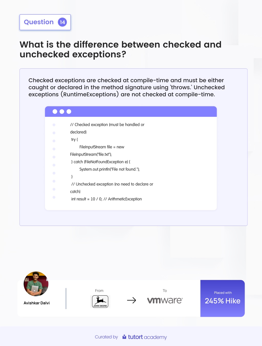The height and width of the screenshot is (346, 262).
Task: Click Avishkar Dalvi's profile photo
Action: click(x=36, y=284)
